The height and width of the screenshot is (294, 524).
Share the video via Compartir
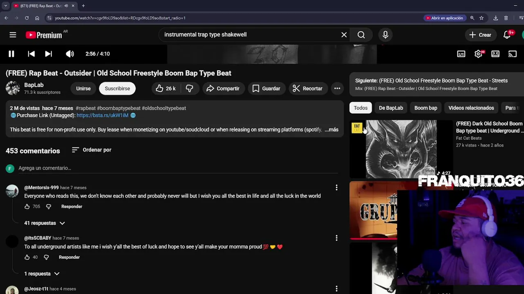point(223,89)
